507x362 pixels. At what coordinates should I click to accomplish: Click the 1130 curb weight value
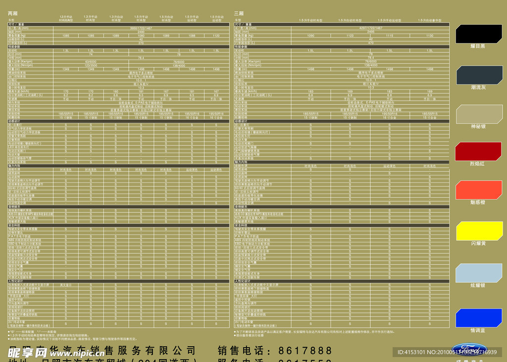tap(430, 36)
